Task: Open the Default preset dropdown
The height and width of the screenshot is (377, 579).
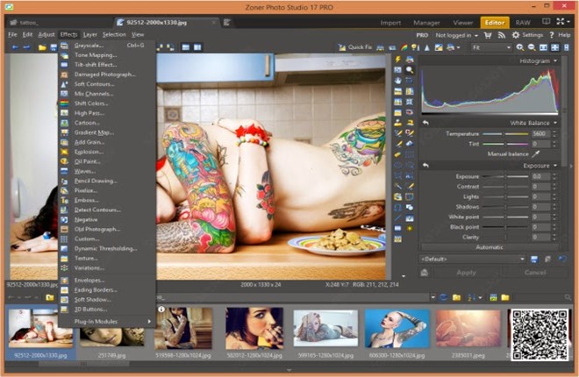Action: pyautogui.click(x=472, y=259)
